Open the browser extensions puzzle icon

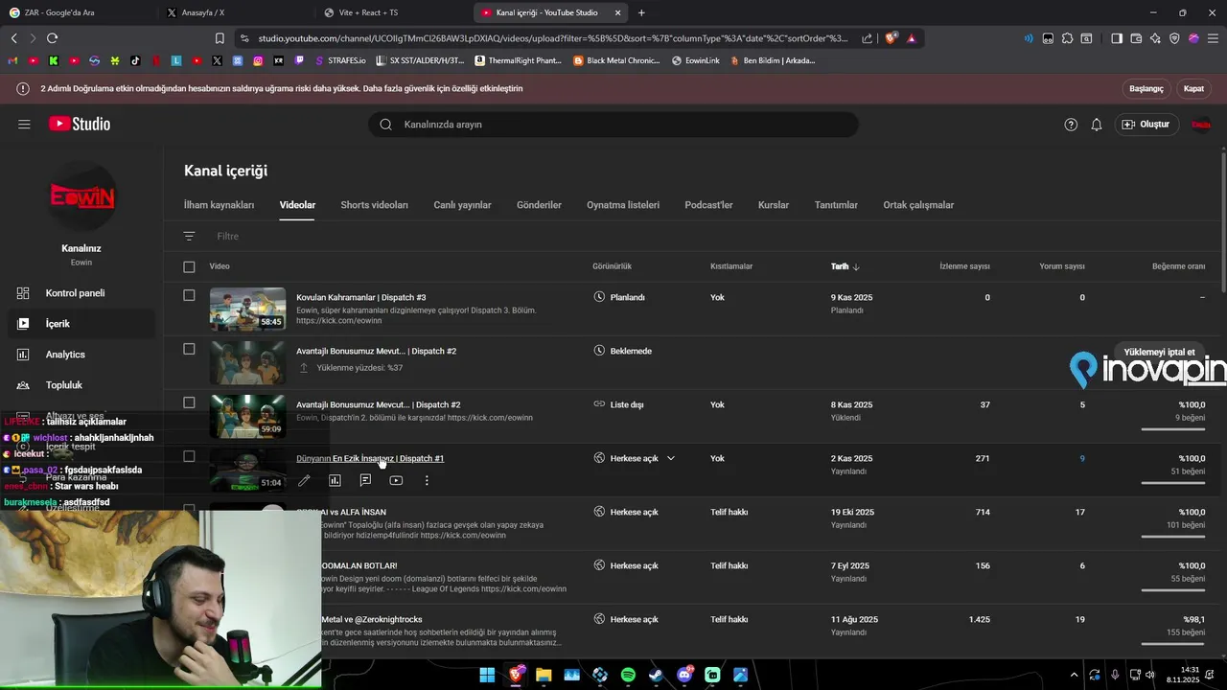tap(1067, 38)
